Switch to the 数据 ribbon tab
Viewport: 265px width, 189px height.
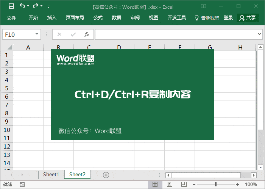117,18
